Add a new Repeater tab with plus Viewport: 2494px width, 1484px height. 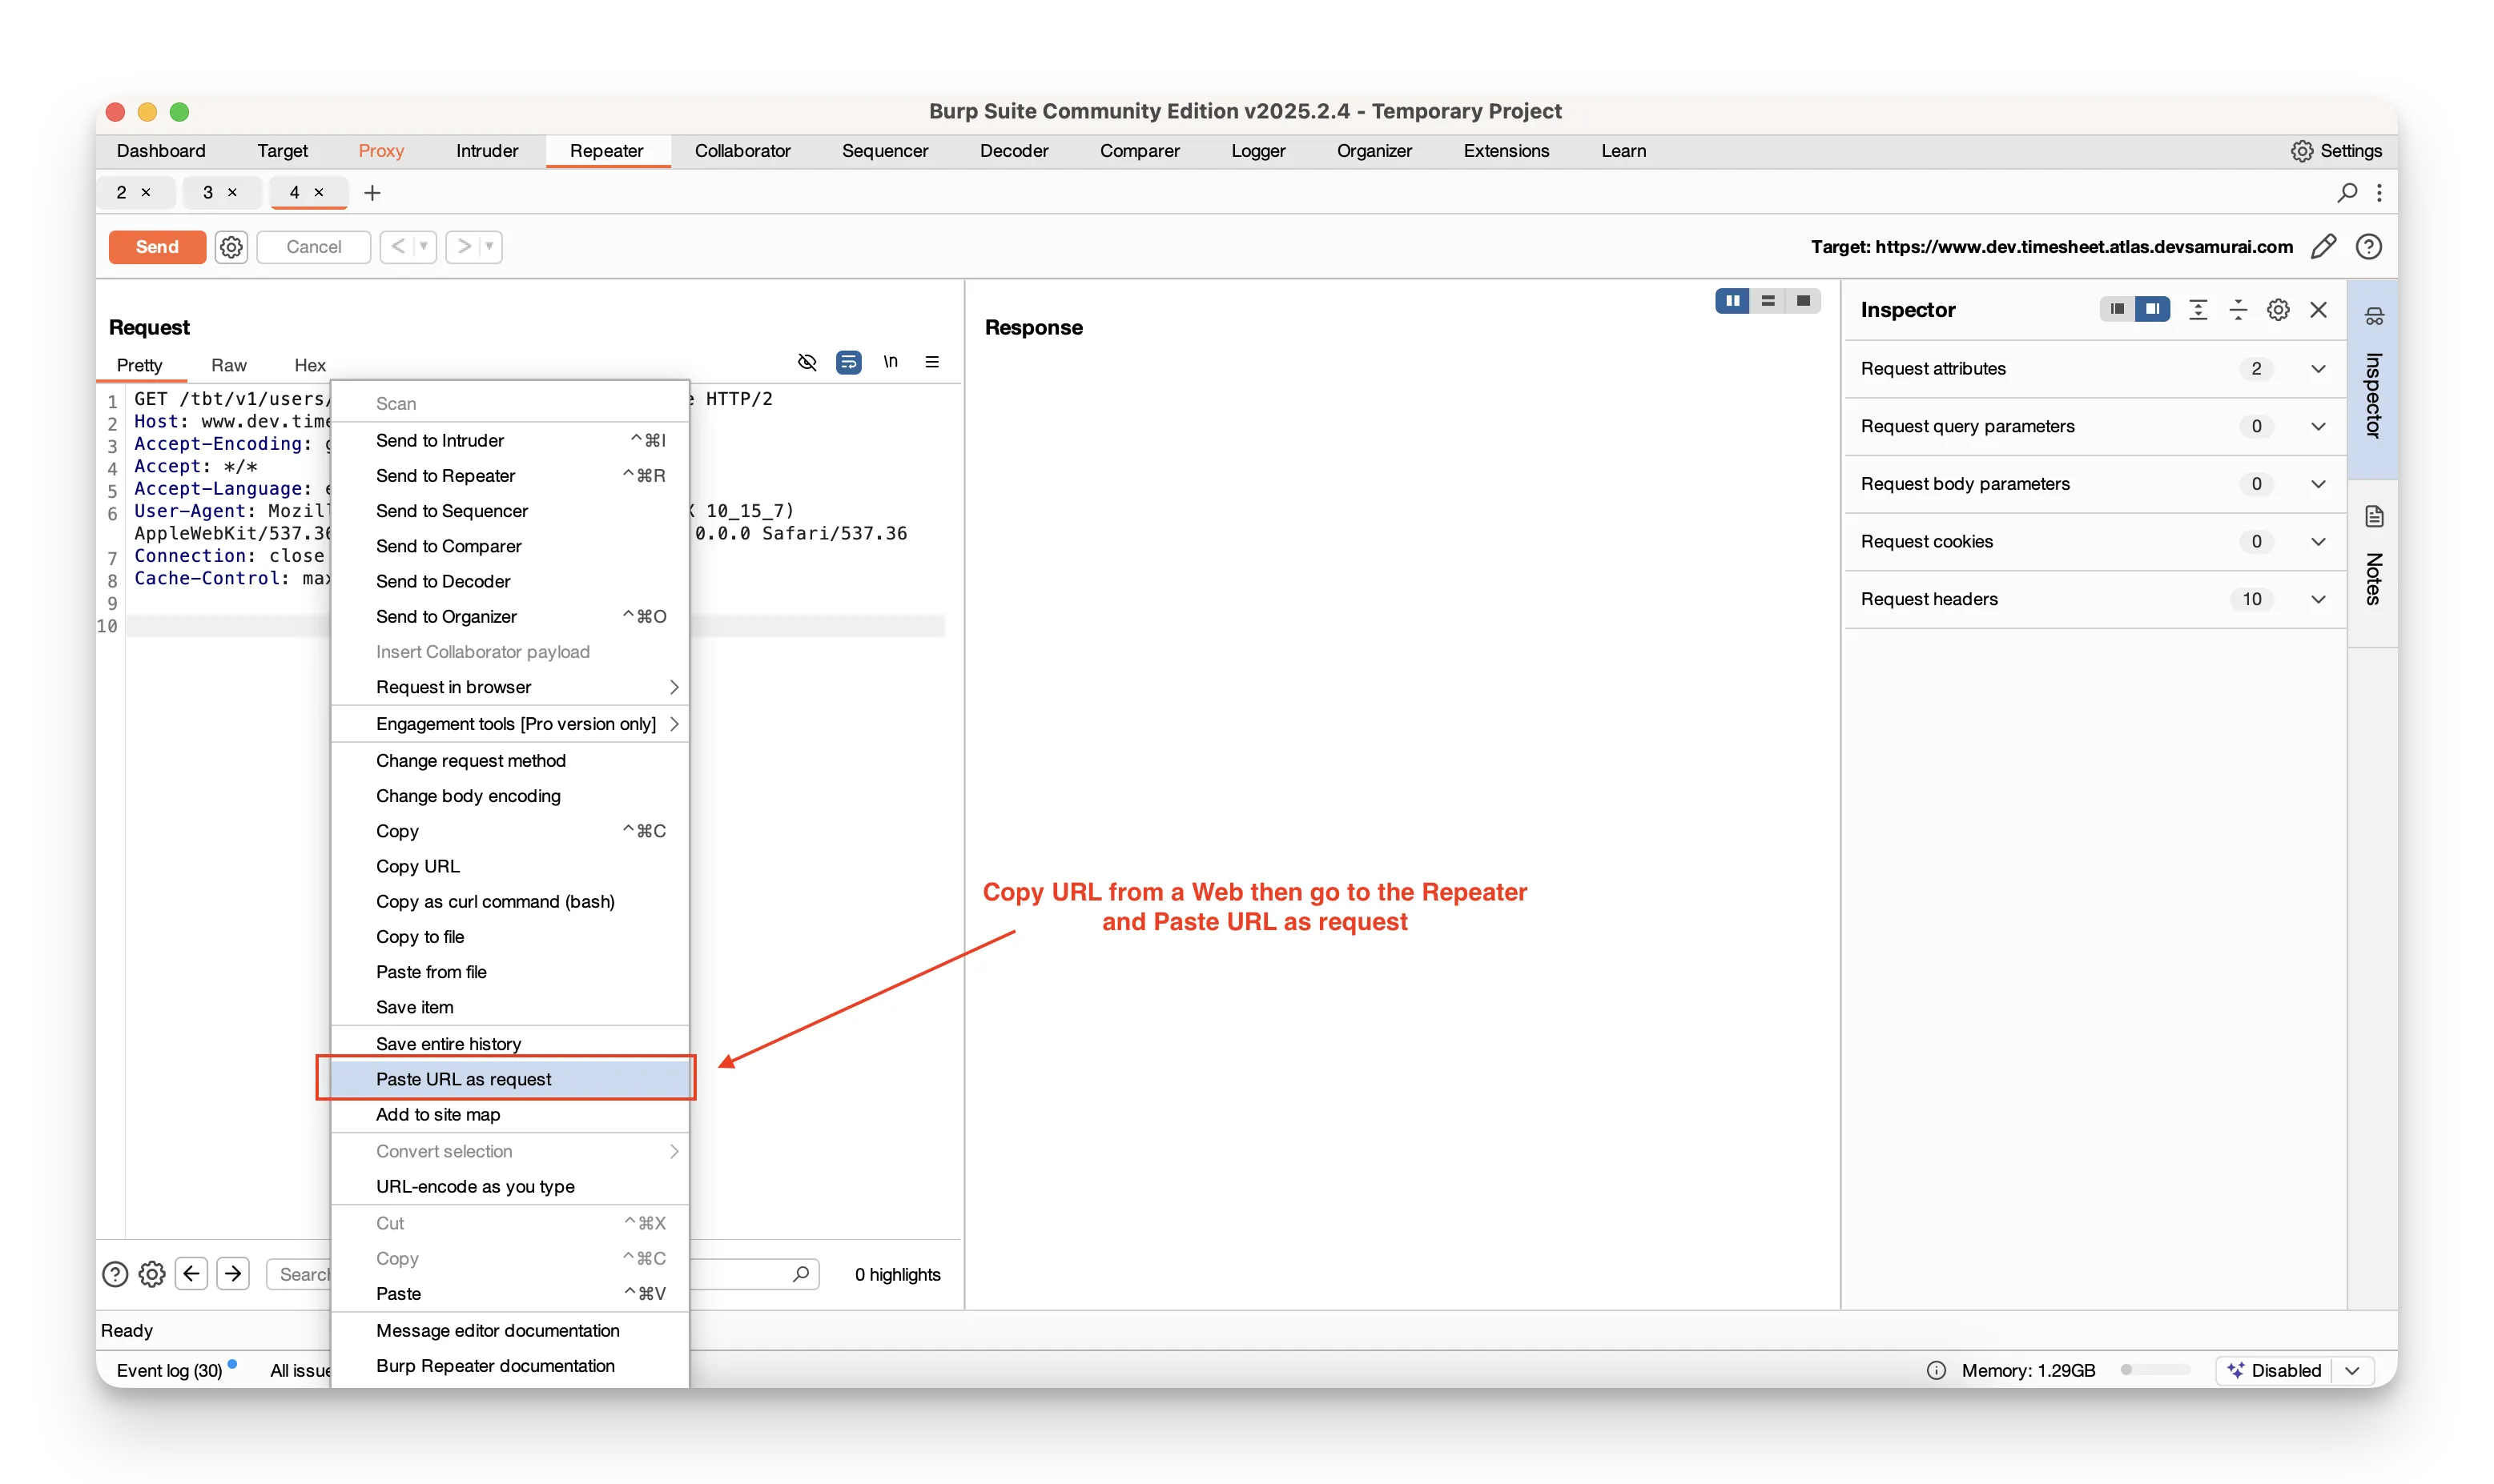coord(372,193)
